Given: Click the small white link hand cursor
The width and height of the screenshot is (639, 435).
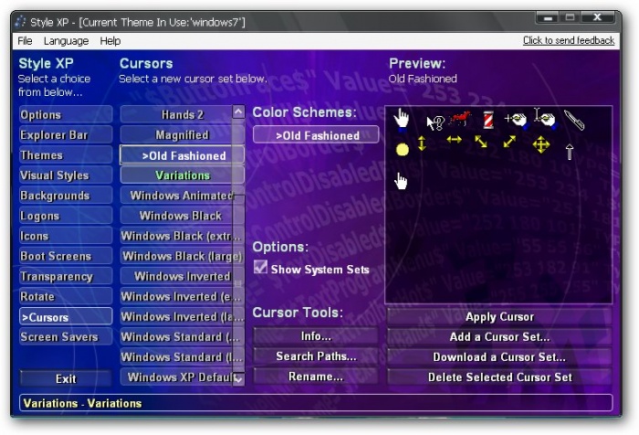Looking at the screenshot, I should (x=401, y=181).
